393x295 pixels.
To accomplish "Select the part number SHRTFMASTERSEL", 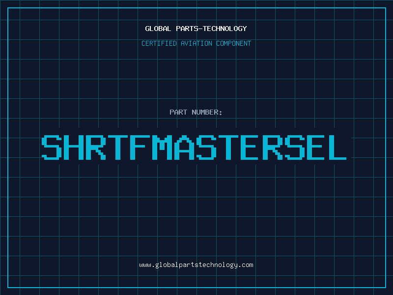I will coord(194,147).
